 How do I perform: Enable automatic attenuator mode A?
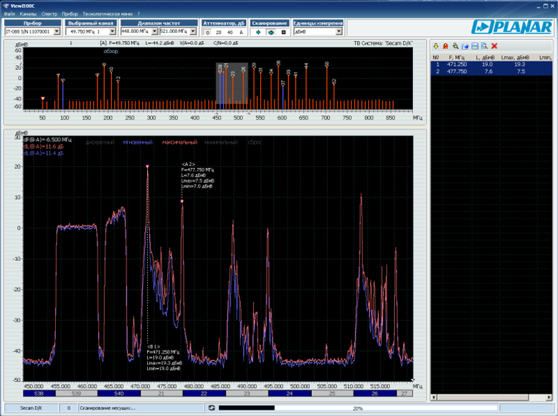click(241, 32)
